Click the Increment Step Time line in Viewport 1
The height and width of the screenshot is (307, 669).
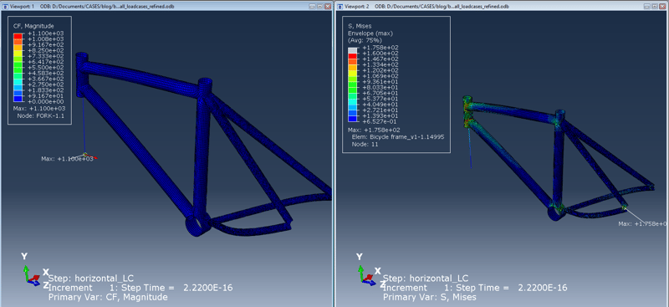tap(140, 288)
